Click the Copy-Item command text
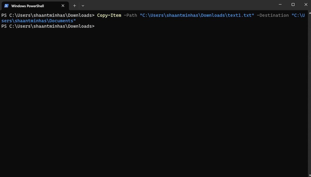 coord(109,15)
